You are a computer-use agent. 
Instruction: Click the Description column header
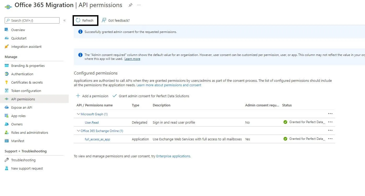(x=162, y=105)
